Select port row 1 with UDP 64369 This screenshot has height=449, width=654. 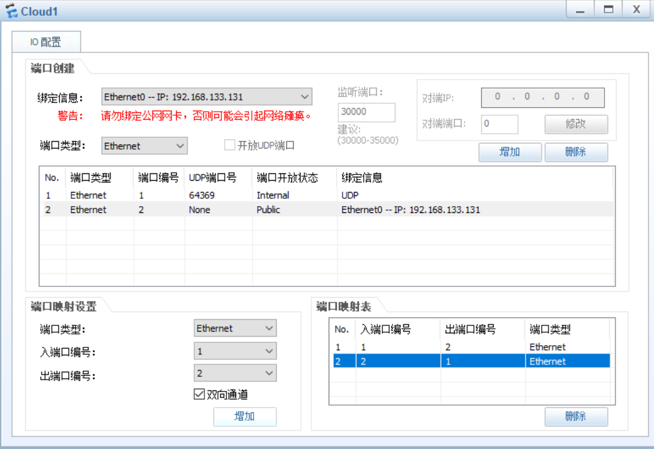[200, 195]
